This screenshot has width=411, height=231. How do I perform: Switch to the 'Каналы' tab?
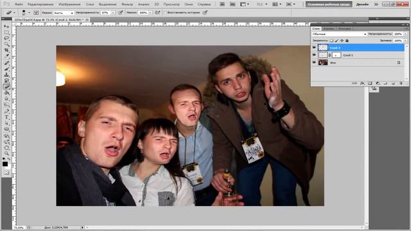(x=329, y=28)
